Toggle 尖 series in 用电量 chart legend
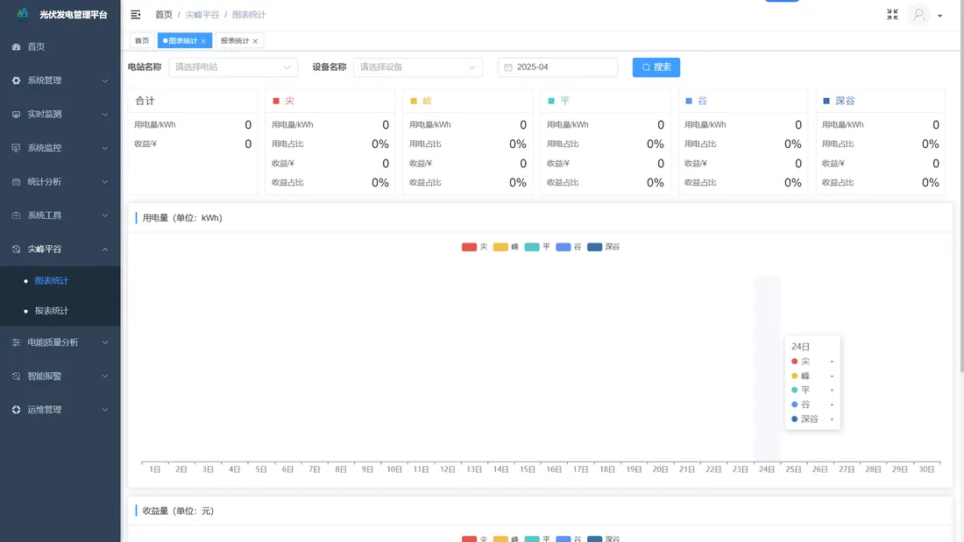Image resolution: width=964 pixels, height=542 pixels. 475,247
